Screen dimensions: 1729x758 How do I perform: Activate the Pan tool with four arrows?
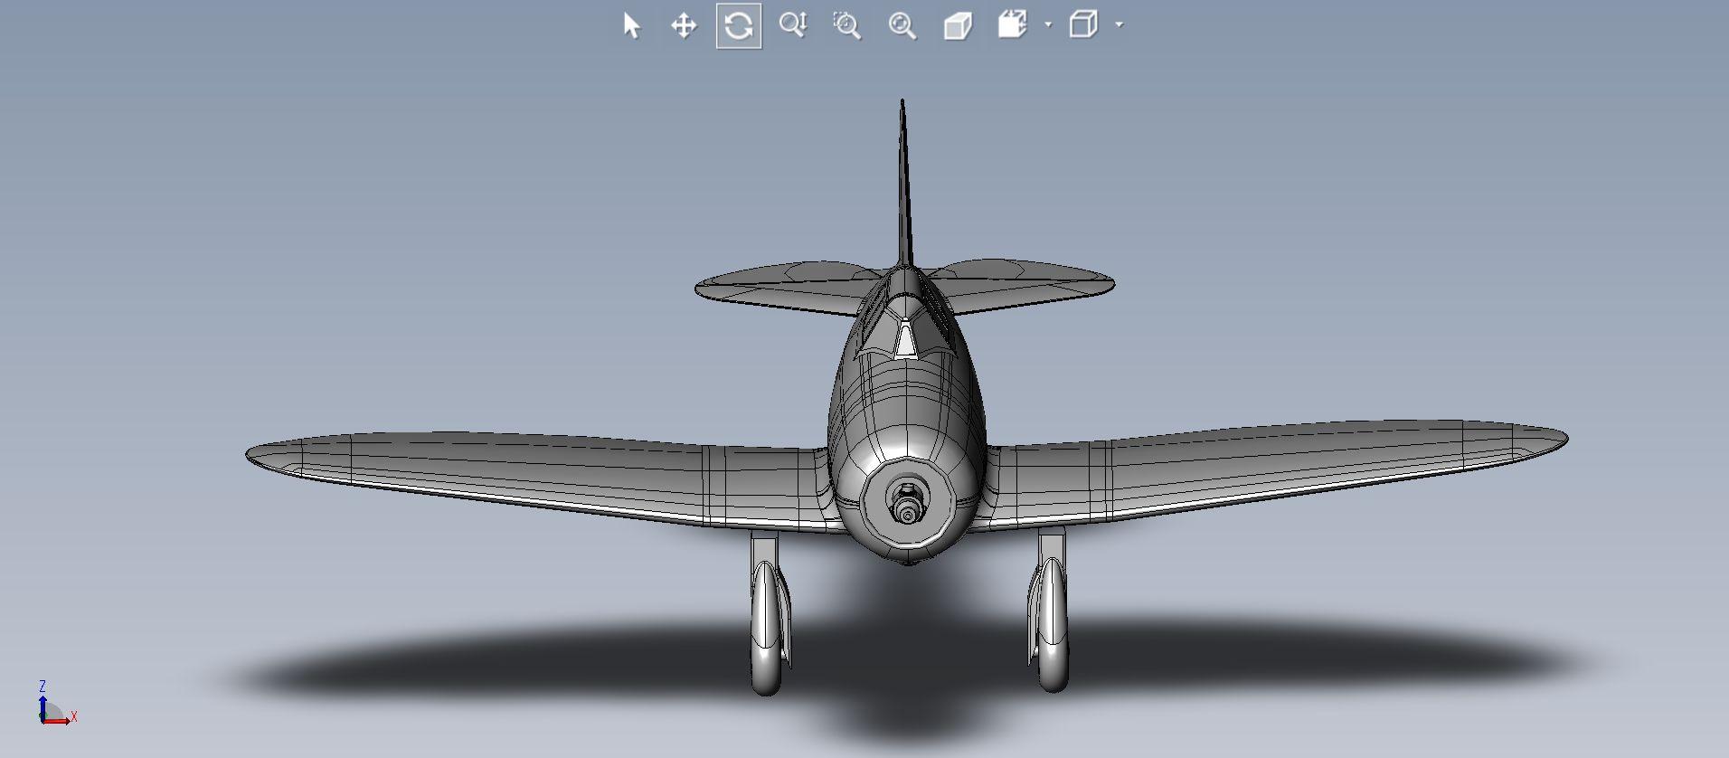[684, 25]
